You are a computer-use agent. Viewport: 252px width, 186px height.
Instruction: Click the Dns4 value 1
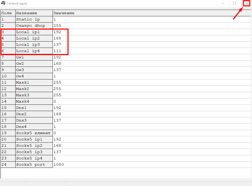[152, 127]
